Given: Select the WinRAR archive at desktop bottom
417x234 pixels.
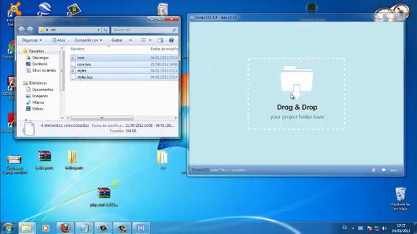Looking at the screenshot, I should [x=104, y=197].
